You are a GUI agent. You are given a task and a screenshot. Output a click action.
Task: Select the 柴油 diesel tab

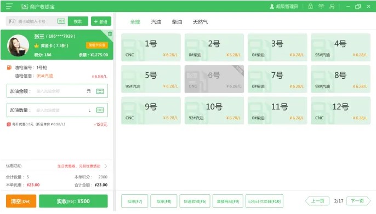pos(177,22)
